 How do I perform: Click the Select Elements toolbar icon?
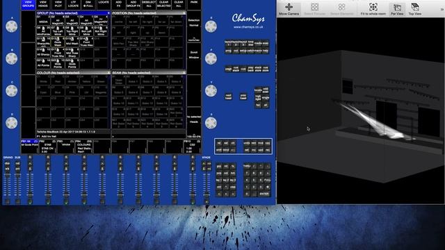point(341,9)
